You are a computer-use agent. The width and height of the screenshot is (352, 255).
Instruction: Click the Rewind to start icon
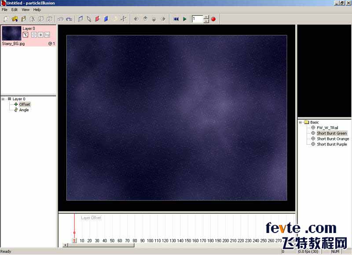coord(176,19)
